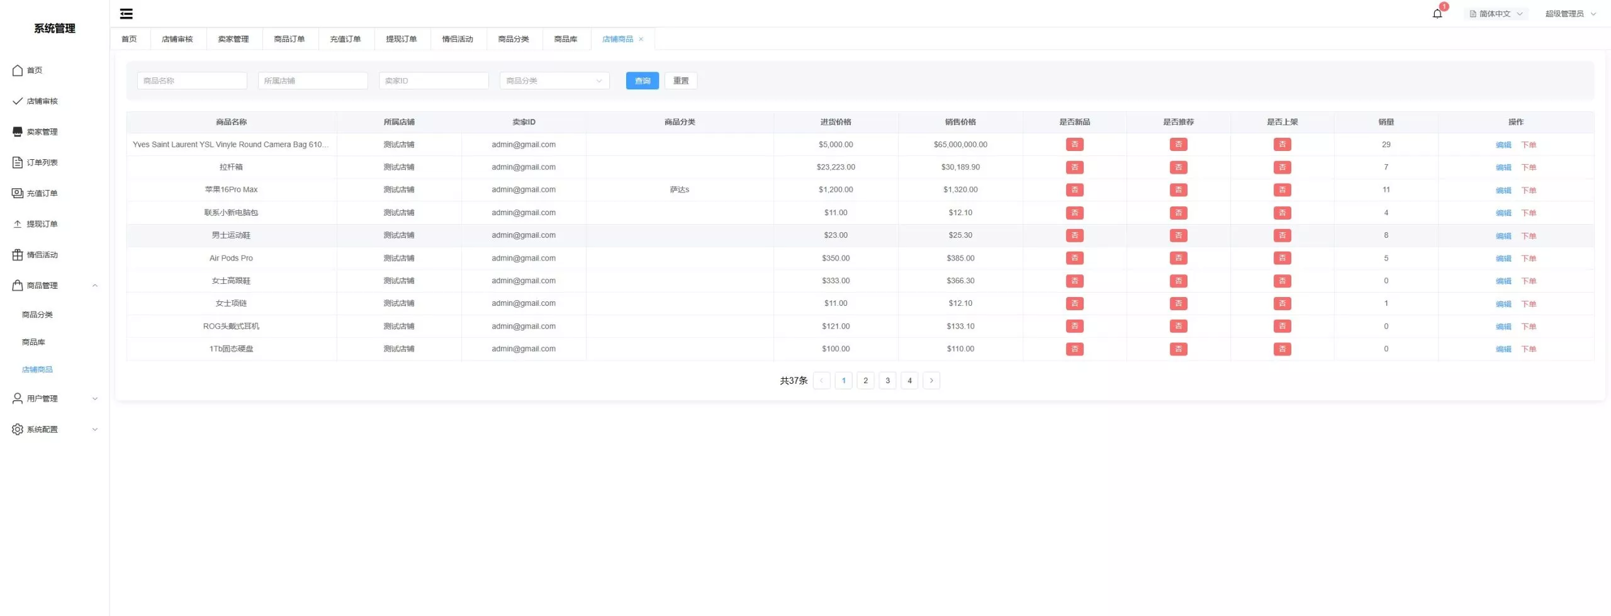The width and height of the screenshot is (1611, 616).
Task: Click the hamburger menu collapse icon
Action: tap(126, 14)
